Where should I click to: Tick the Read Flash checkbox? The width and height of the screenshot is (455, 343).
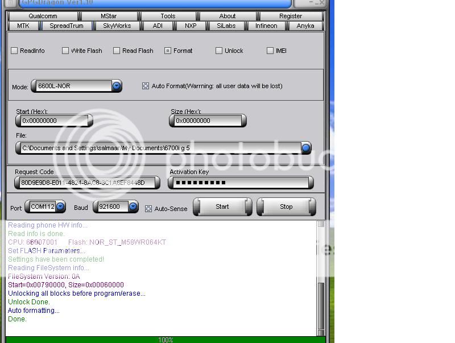tap(117, 51)
